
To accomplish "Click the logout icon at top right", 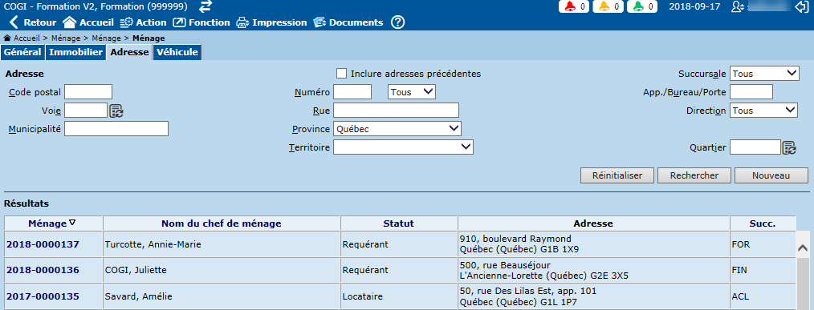I will [802, 6].
